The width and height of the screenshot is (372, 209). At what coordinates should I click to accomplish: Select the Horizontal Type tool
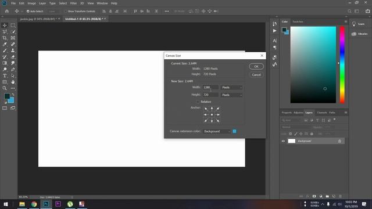point(5,75)
